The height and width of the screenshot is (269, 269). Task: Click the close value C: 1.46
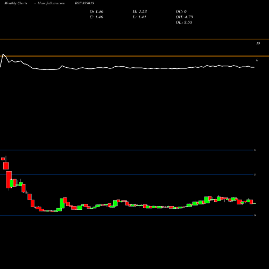tap(96, 17)
